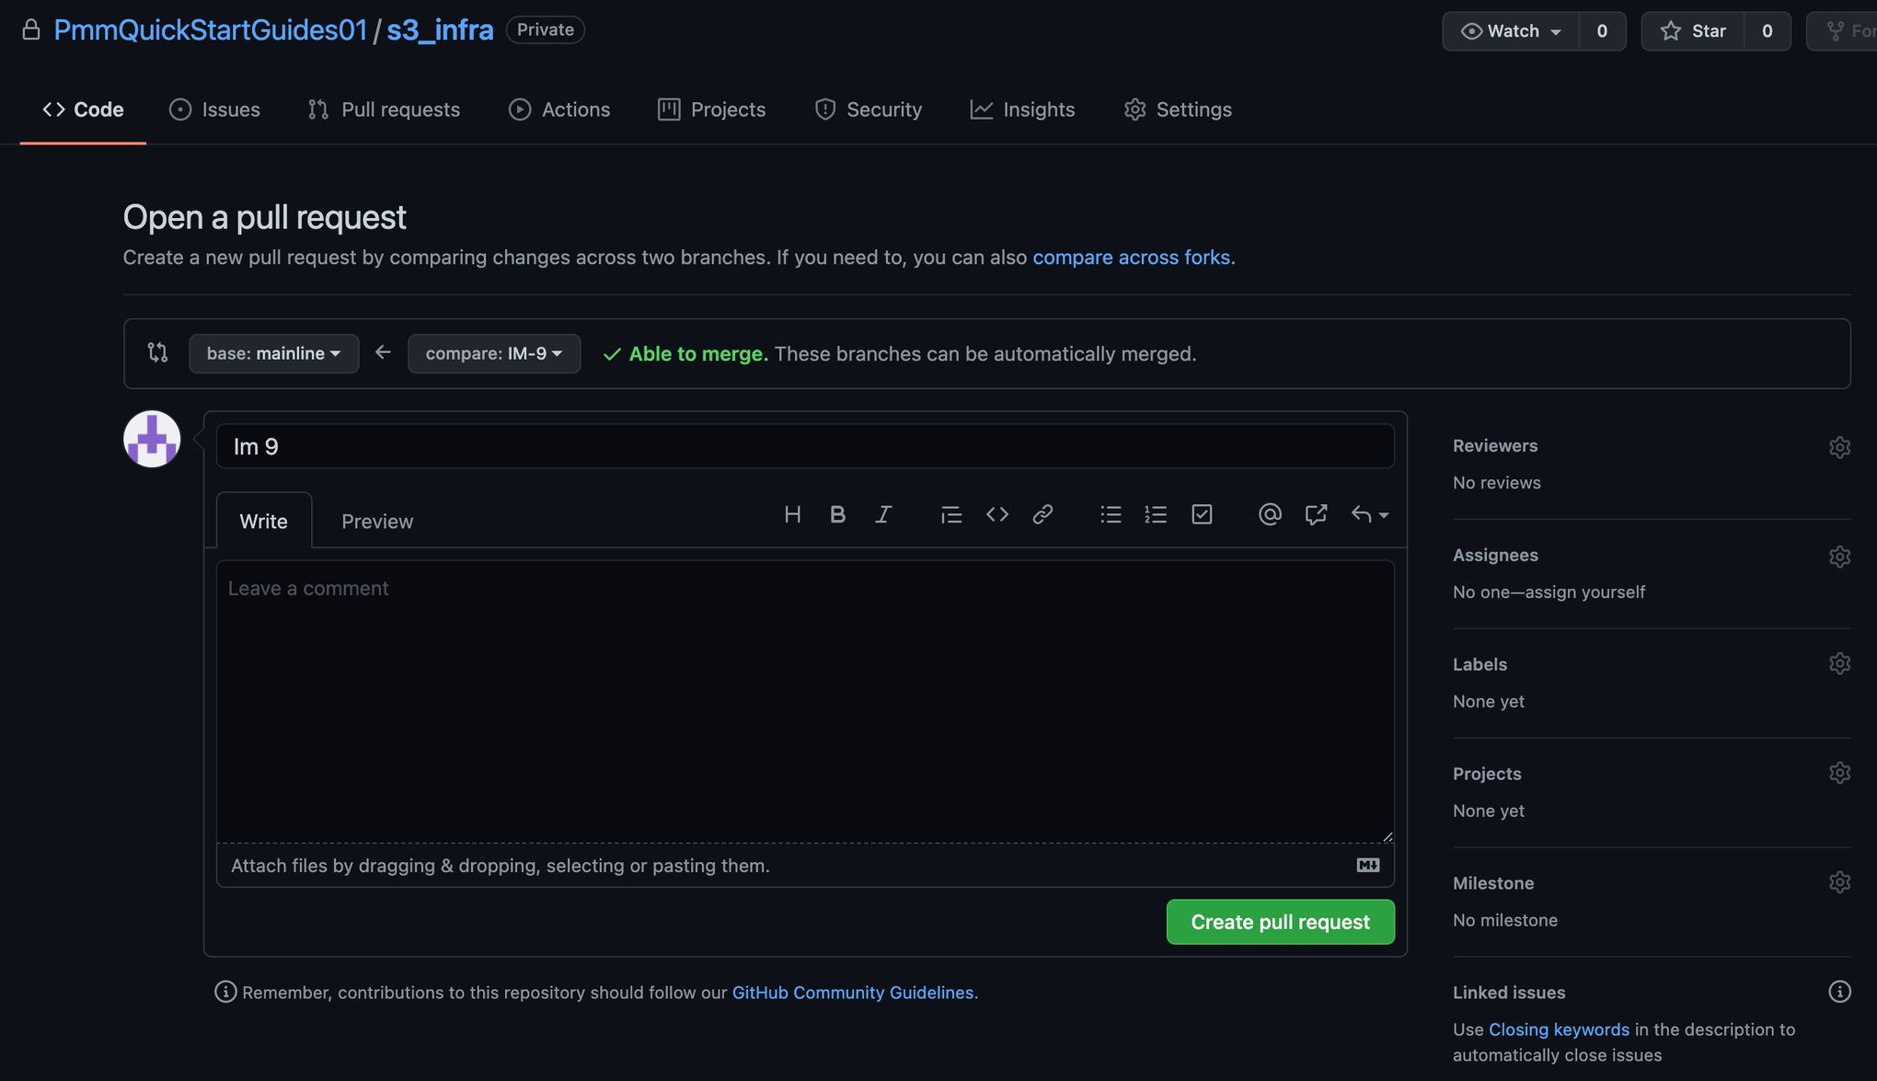Click the ordered list icon
The height and width of the screenshot is (1081, 1877).
coord(1157,514)
